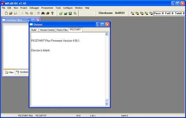This screenshot has width=186, height=118.
Task: Click 'z dc c' flags in status bar
Action: (93, 116)
